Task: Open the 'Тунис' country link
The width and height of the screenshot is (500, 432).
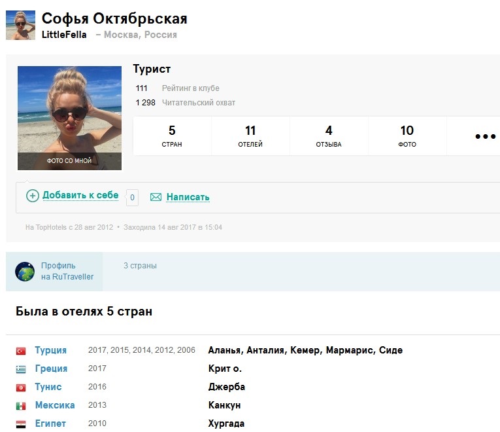Action: coord(48,387)
